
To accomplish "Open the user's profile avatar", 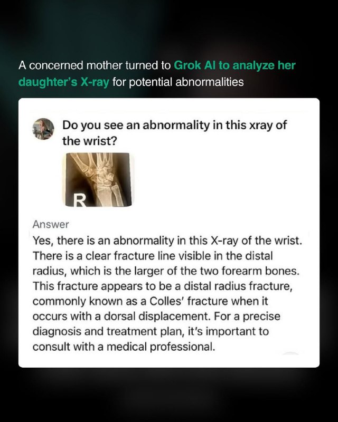I will pyautogui.click(x=43, y=129).
